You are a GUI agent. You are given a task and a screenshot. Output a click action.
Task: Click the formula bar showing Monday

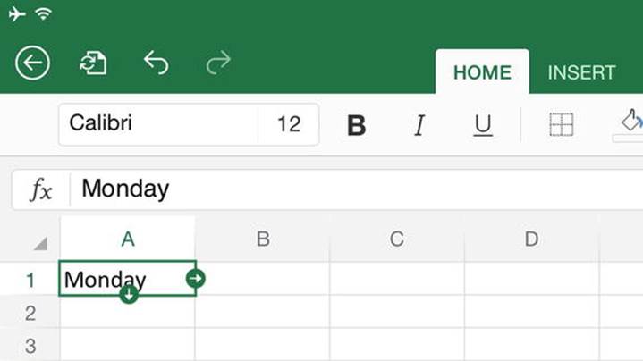coord(357,189)
